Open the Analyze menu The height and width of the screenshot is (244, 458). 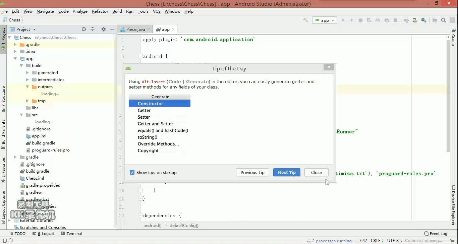click(x=80, y=11)
